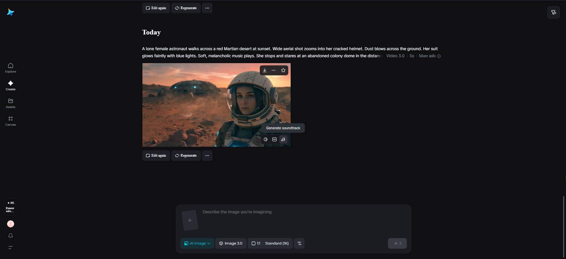
Task: Open the three-dot menu below the astronaut video
Action: pyautogui.click(x=207, y=155)
